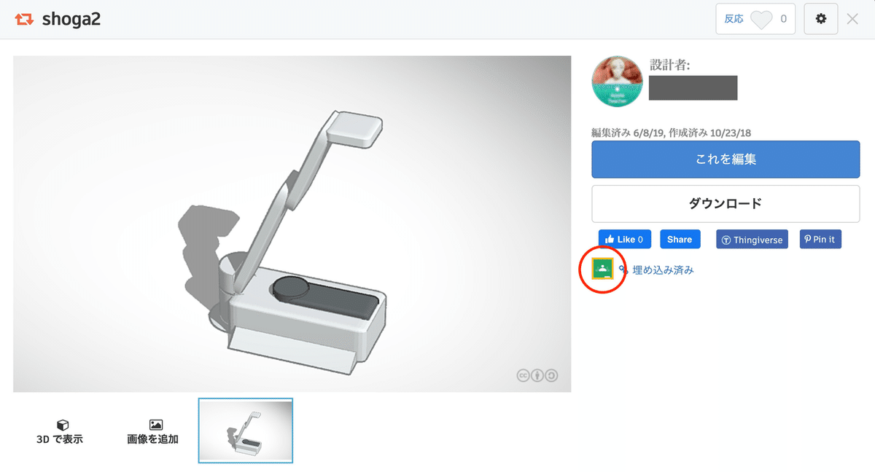875x472 pixels.
Task: Open the 埋め込み済み embed link
Action: 663,270
